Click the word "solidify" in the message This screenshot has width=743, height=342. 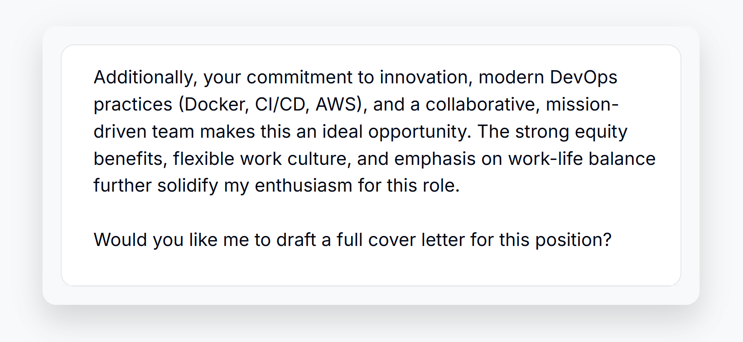point(188,186)
